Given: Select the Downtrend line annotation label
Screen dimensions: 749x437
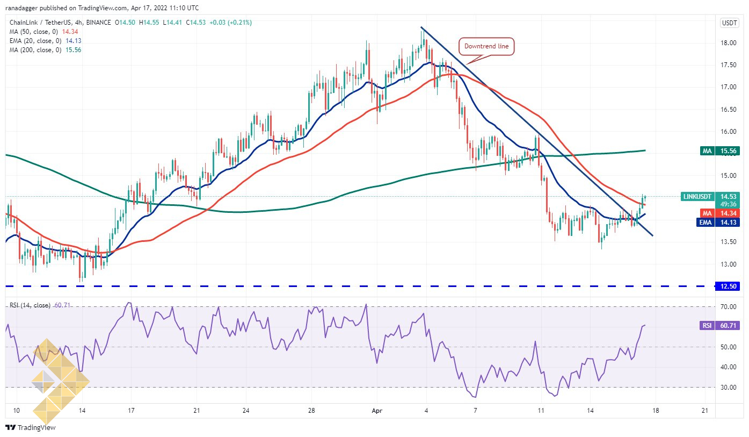Looking at the screenshot, I should pyautogui.click(x=486, y=47).
